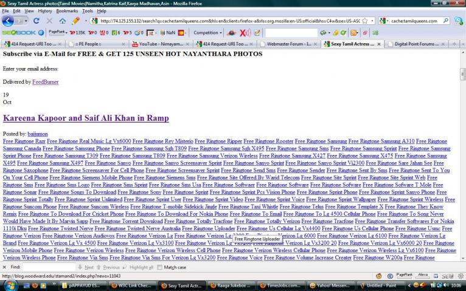Viewport: 466px width, 291px height.
Task: Open the Free Ringtone Rey Misterio link
Action: point(163,141)
